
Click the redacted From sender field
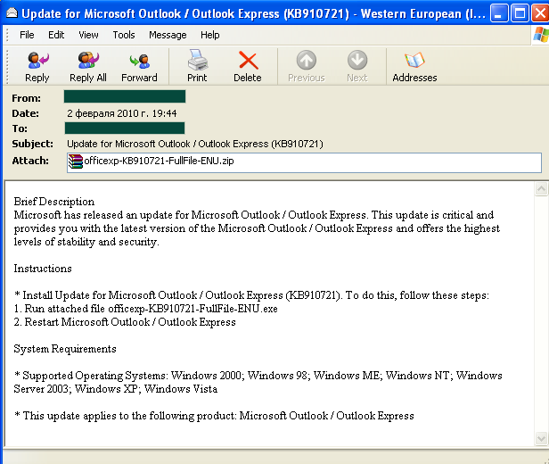[x=125, y=96]
